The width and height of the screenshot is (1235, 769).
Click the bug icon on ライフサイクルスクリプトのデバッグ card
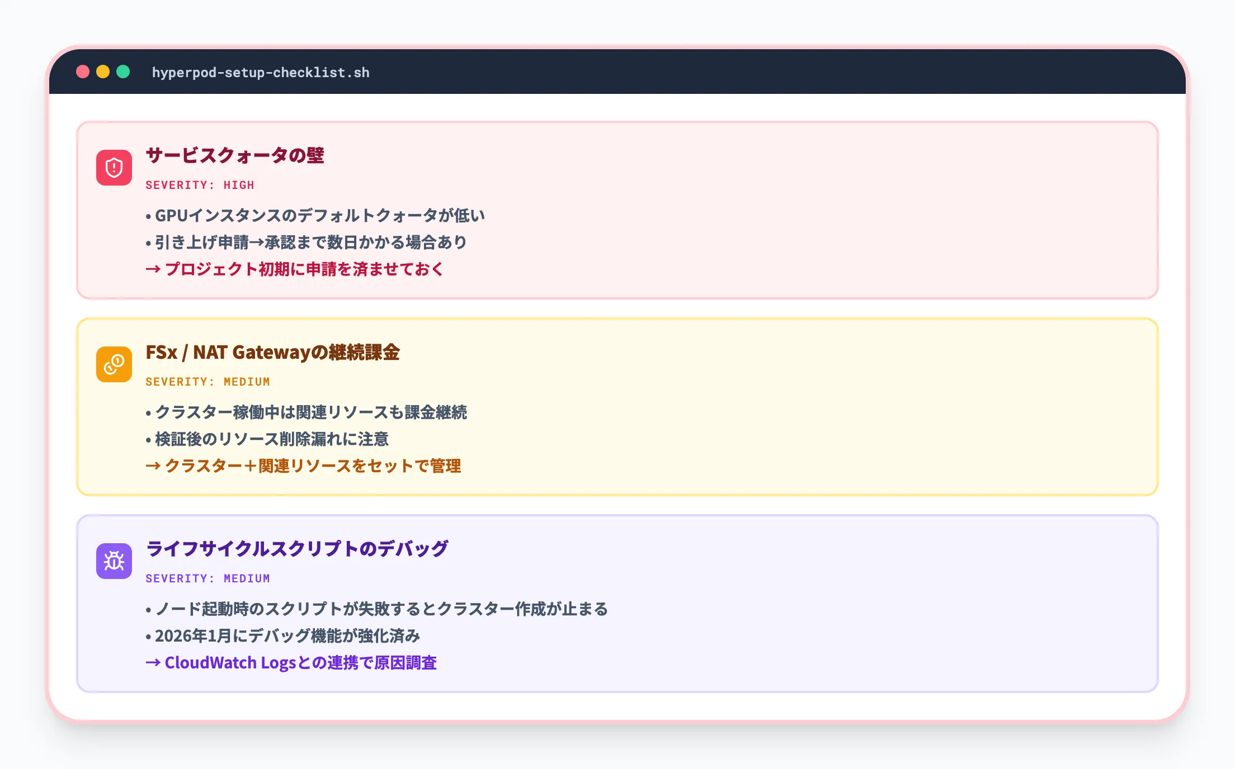tap(114, 561)
